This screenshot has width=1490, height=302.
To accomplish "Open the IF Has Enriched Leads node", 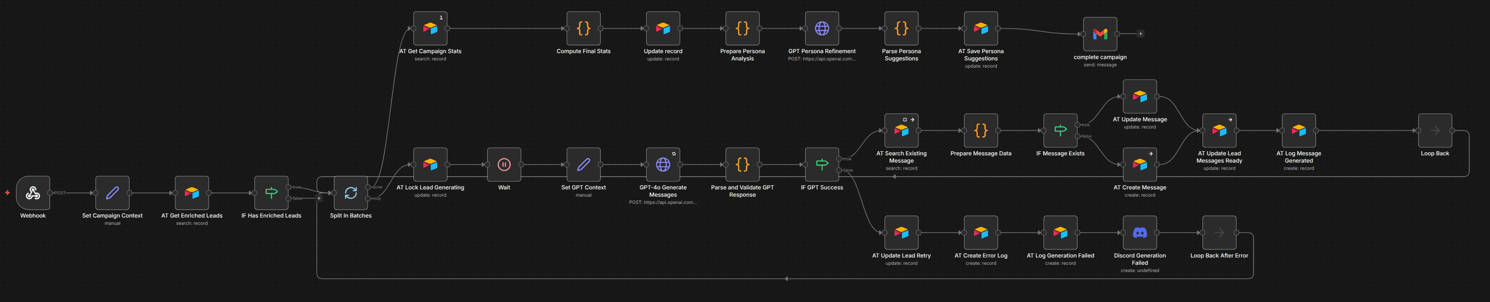I will click(271, 193).
